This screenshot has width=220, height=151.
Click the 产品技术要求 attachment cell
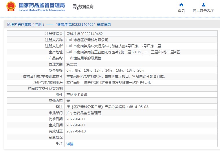[77, 95]
